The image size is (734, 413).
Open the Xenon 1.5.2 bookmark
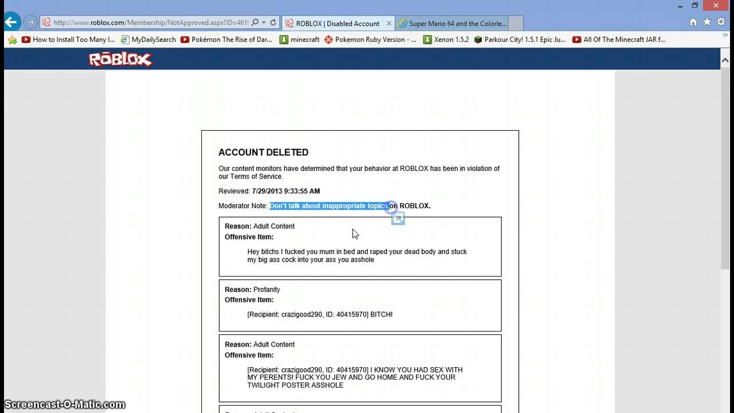446,40
